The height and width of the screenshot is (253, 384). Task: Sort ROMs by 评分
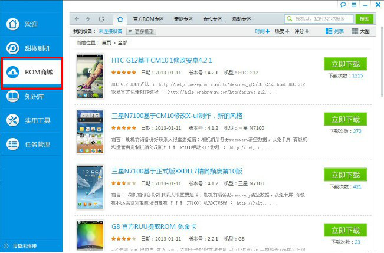point(301,31)
